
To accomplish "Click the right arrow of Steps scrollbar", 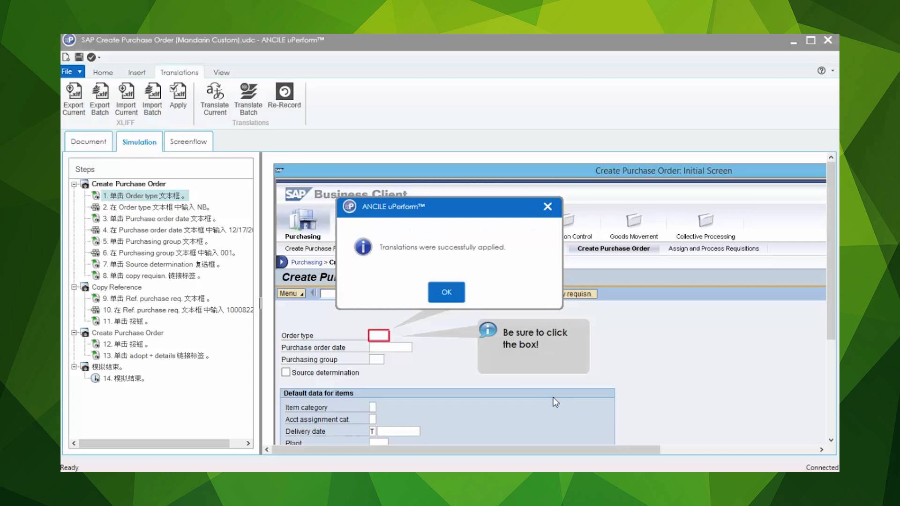I will pyautogui.click(x=248, y=443).
